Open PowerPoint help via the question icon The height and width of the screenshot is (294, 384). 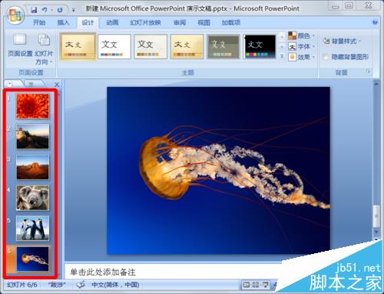pos(375,22)
